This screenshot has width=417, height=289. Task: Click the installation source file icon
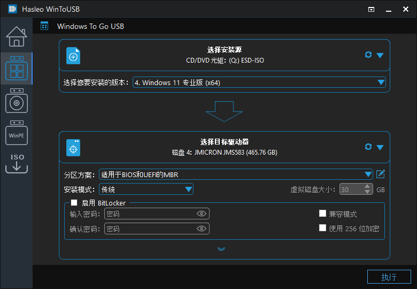[x=73, y=56]
